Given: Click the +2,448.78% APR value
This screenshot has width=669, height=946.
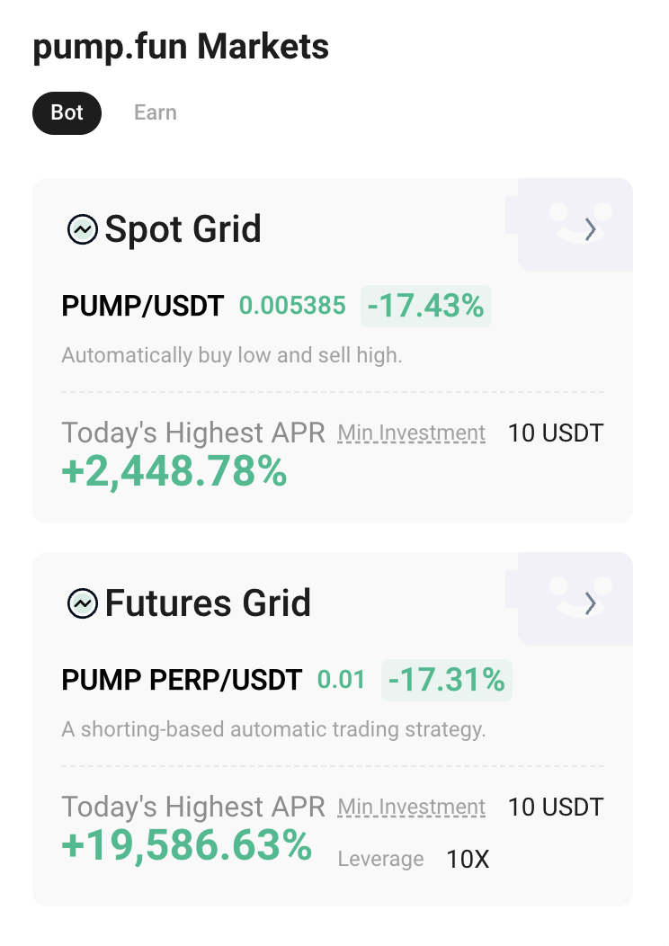Looking at the screenshot, I should pos(174,472).
